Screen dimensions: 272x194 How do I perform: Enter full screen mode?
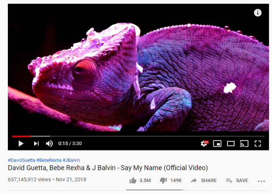[x=258, y=143]
